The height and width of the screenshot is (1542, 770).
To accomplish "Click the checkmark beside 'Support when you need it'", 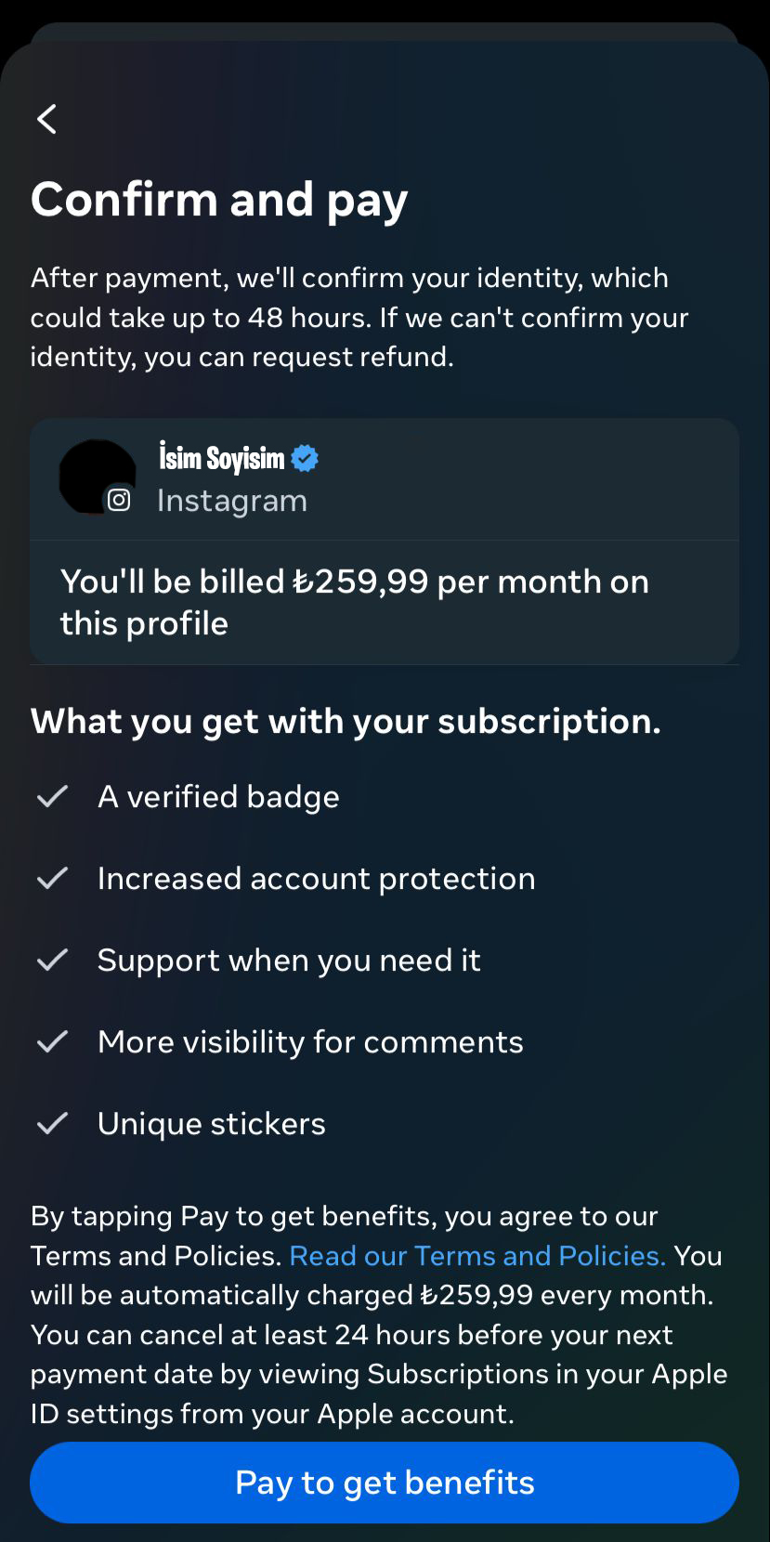I will point(53,960).
